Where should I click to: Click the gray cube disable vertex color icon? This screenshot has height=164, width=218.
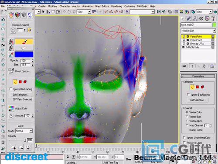tap(24, 15)
